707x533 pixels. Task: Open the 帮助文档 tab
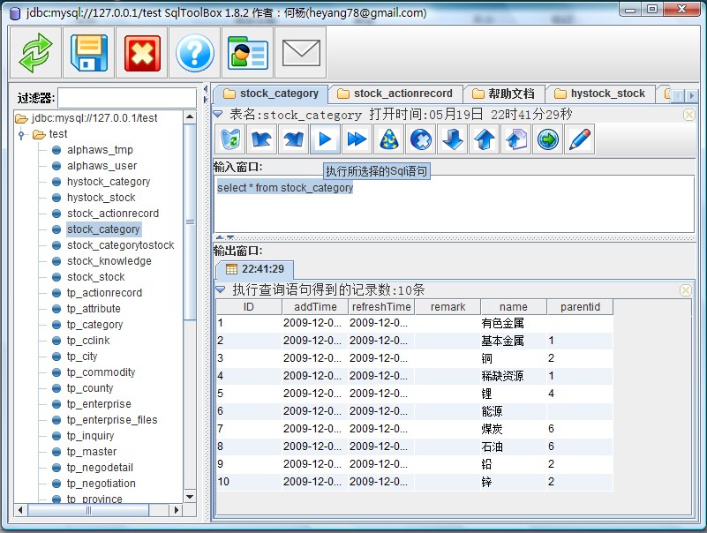(x=504, y=94)
